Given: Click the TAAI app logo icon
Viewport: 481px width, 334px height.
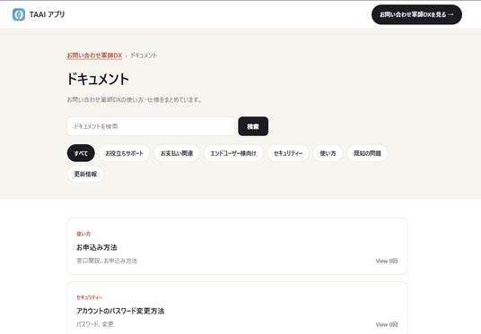Looking at the screenshot, I should 19,14.
